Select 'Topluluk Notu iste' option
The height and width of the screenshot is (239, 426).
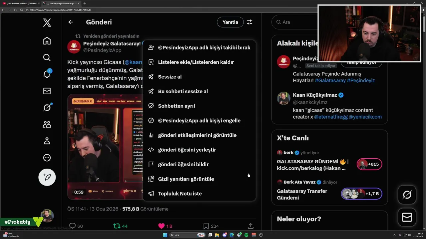pyautogui.click(x=199, y=194)
